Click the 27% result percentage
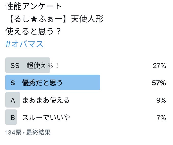173x145 pixels. pos(160,66)
